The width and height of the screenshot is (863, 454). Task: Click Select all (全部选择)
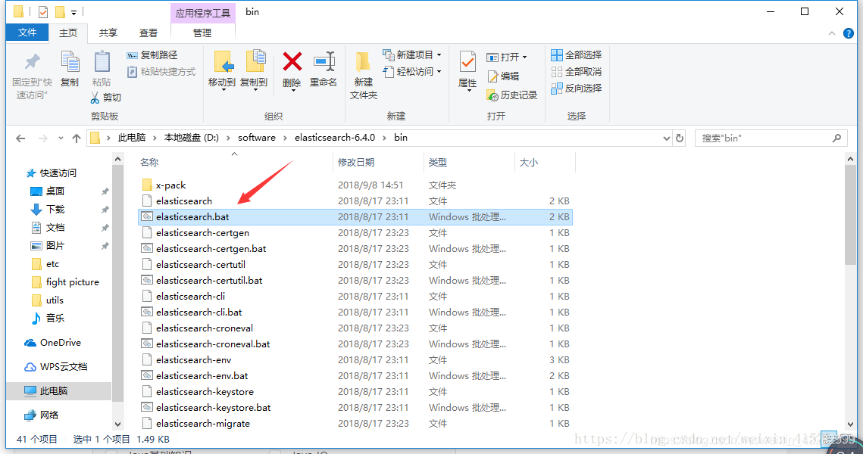(577, 55)
